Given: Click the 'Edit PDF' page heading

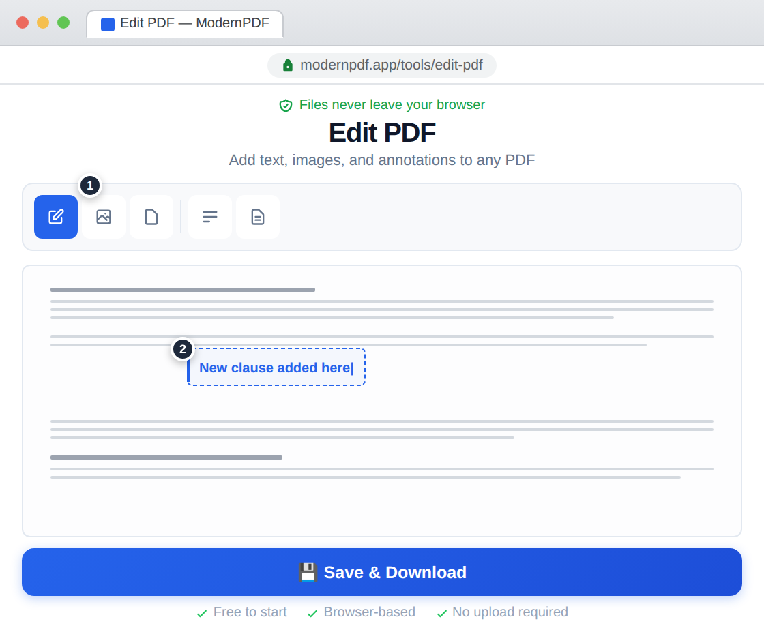Looking at the screenshot, I should (382, 132).
